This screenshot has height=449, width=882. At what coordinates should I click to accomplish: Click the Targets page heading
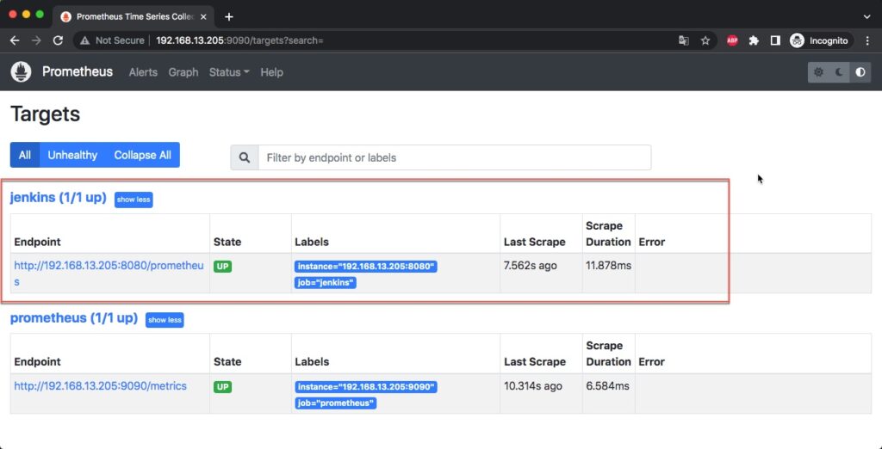pos(46,114)
